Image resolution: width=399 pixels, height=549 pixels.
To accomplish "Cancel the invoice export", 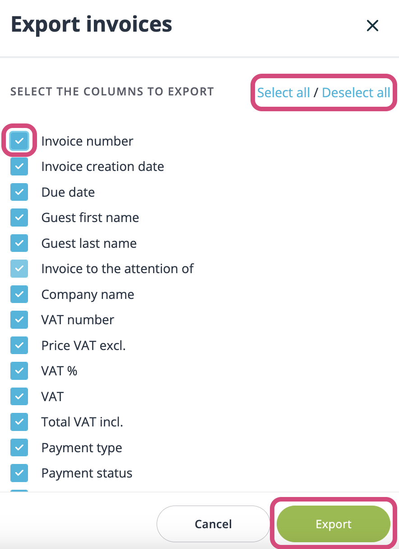I will coord(213,524).
